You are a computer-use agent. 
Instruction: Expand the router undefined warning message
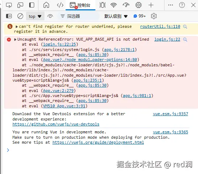[16, 26]
